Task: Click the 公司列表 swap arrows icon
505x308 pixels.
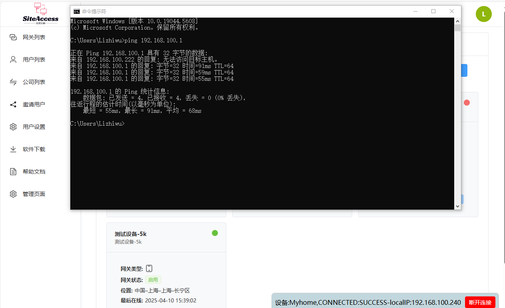Action: coord(13,82)
